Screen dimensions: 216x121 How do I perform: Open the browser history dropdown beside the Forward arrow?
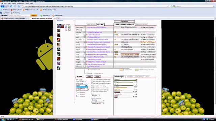point(8,6)
